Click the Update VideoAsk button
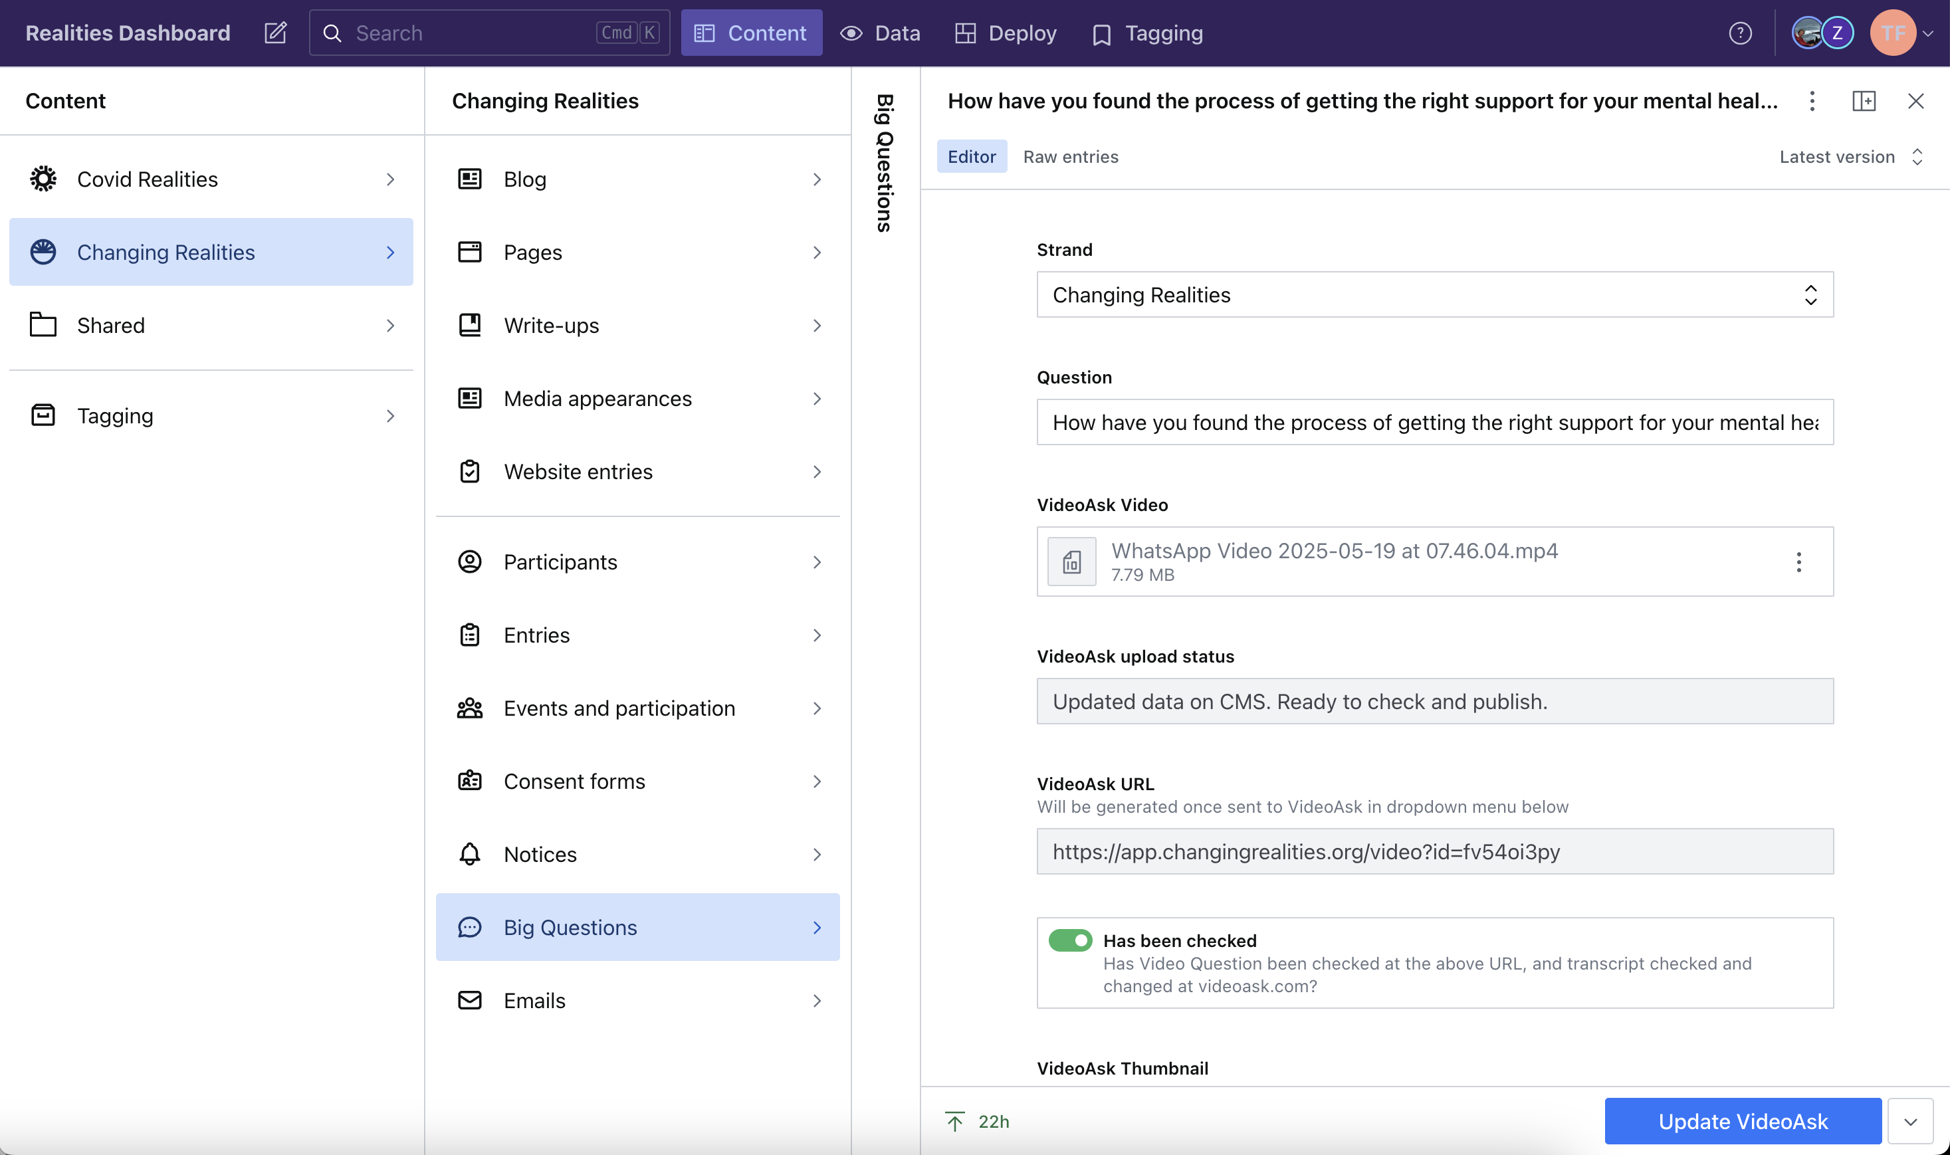 coord(1742,1120)
